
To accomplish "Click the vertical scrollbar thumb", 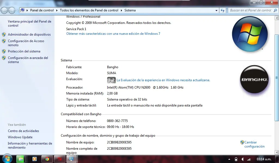I will (x=277, y=78).
